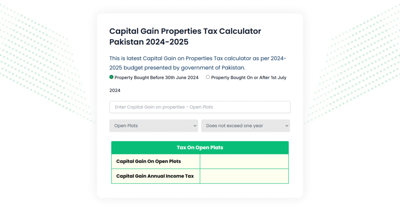The width and height of the screenshot is (400, 211).
Task: Click the "Property Bought Before 30th June 2024" label text
Action: pyautogui.click(x=156, y=77)
